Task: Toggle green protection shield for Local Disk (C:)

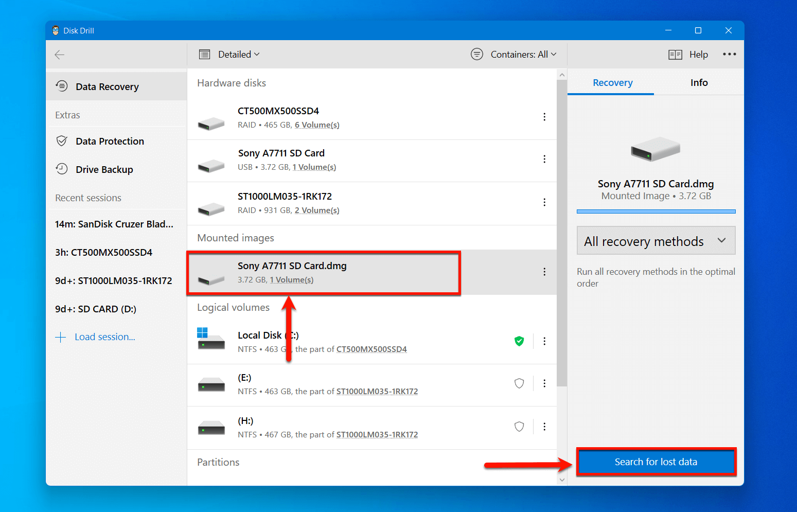Action: 519,341
